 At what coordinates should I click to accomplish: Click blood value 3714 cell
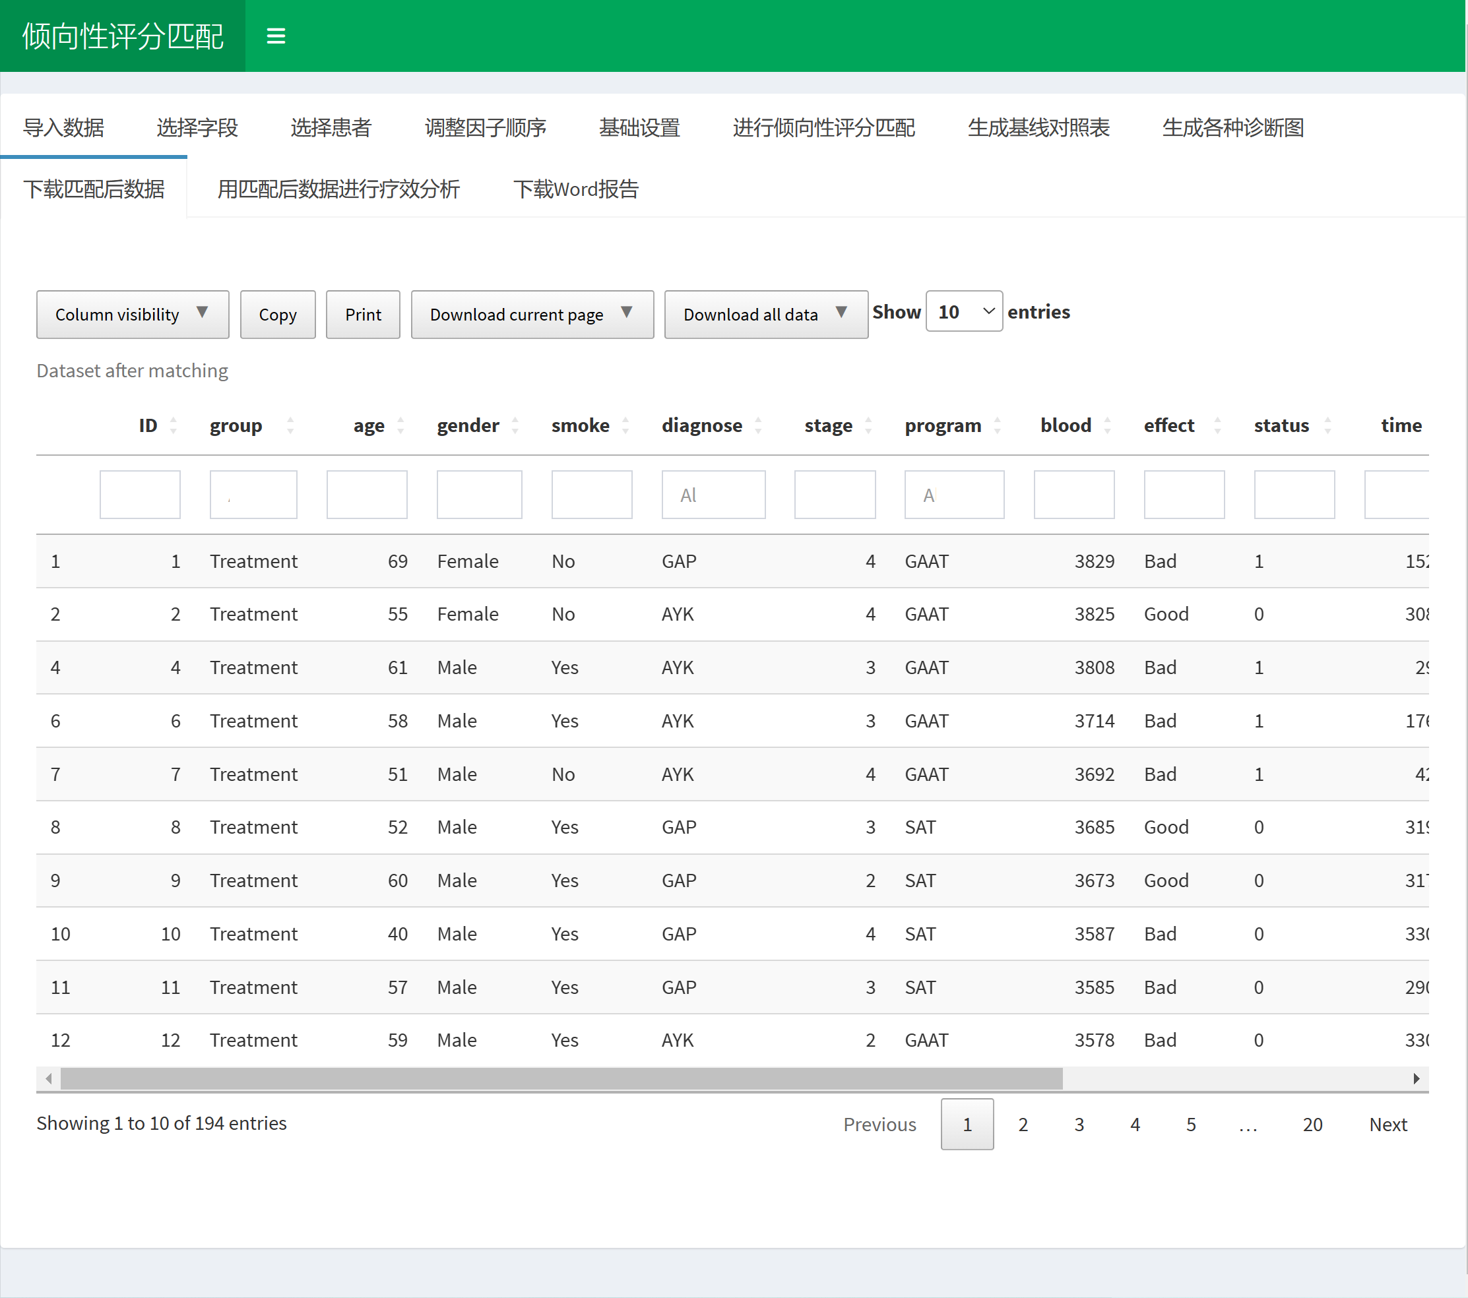[1095, 721]
